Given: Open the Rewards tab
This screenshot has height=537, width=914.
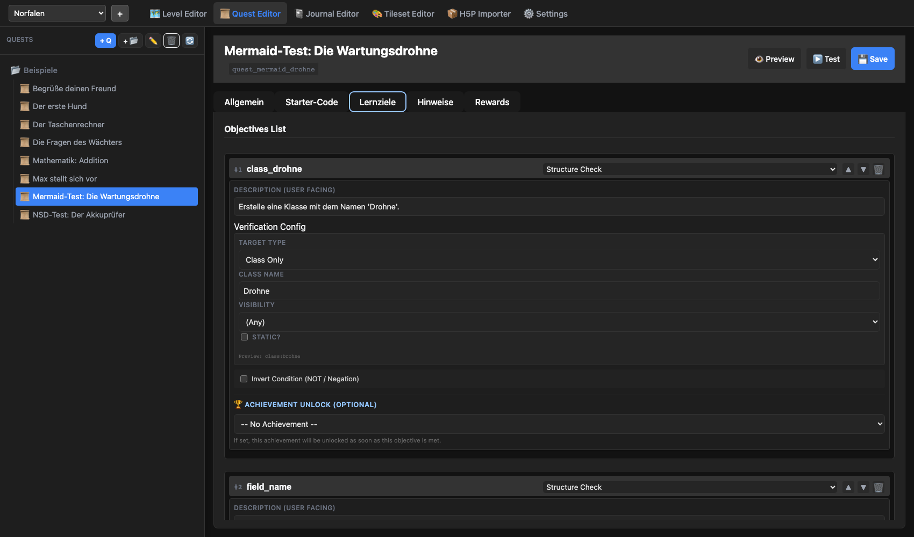Looking at the screenshot, I should 491,101.
